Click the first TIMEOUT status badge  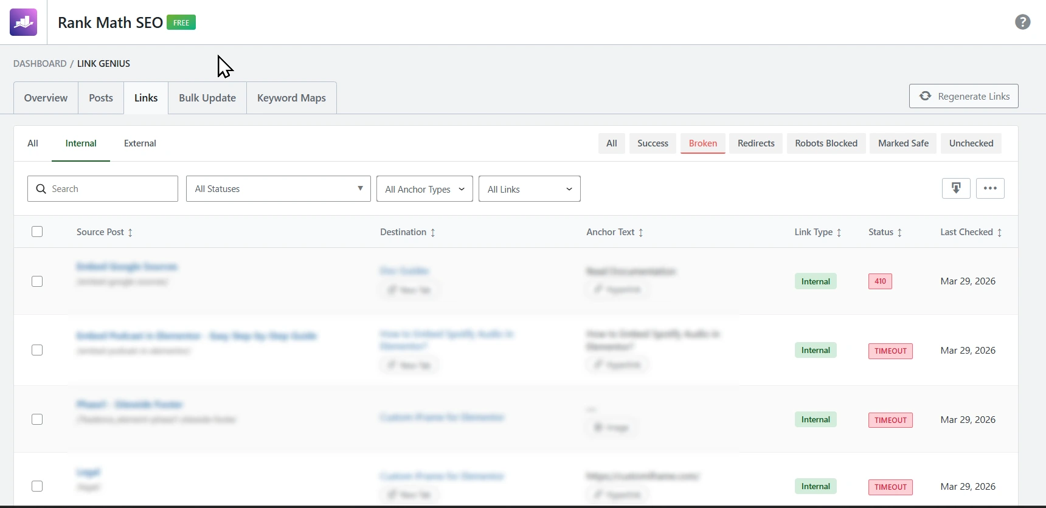pyautogui.click(x=890, y=351)
